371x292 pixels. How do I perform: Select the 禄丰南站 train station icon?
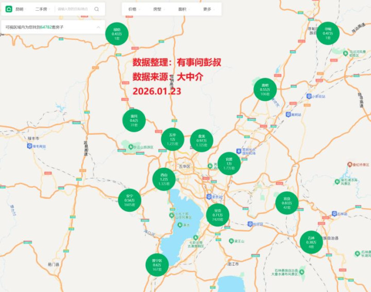pyautogui.click(x=29, y=146)
